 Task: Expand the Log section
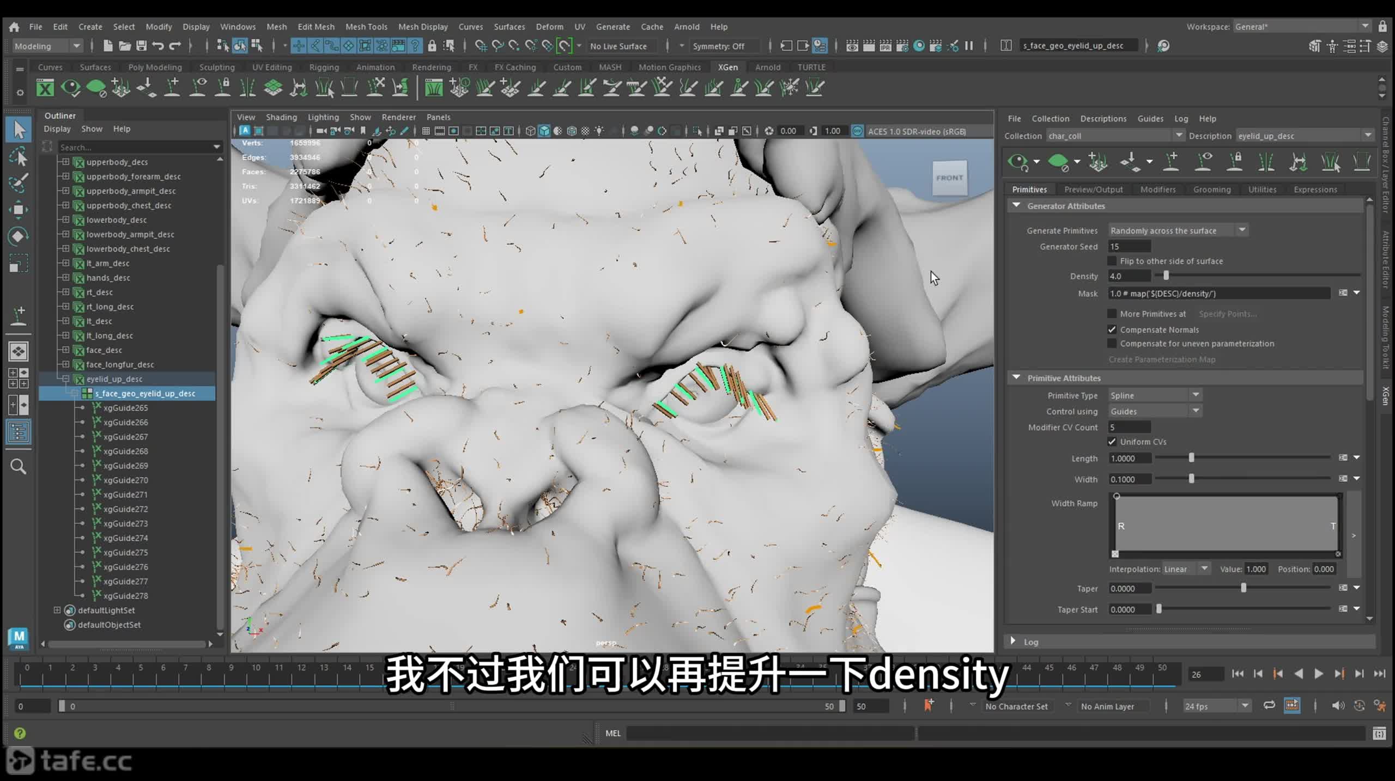click(1013, 641)
